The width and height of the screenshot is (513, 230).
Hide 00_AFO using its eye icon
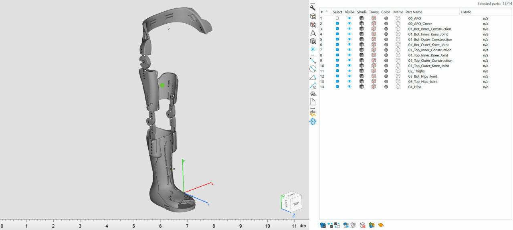pos(349,18)
